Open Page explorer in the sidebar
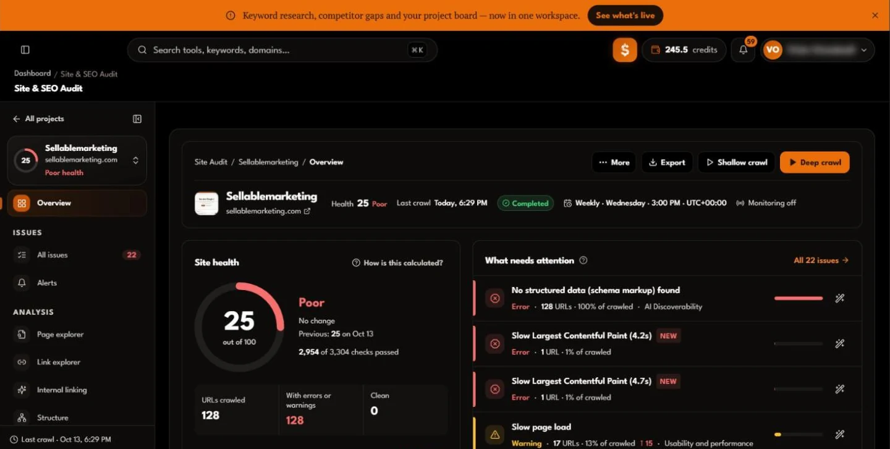 tap(77, 335)
